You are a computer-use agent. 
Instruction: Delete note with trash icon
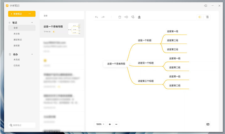coord(120,17)
